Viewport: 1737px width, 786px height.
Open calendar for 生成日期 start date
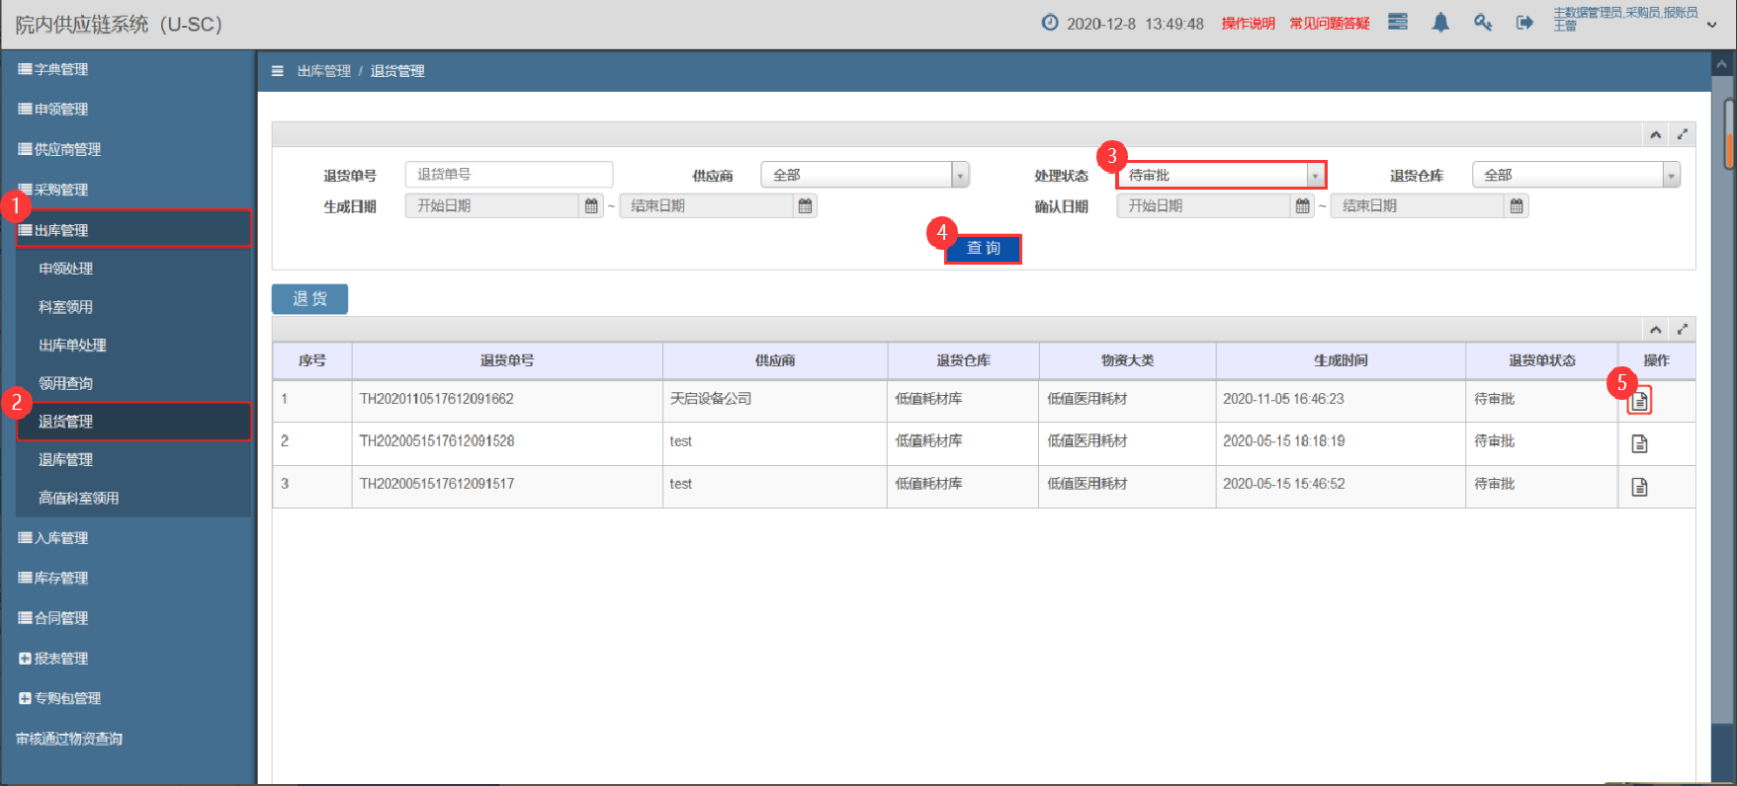591,205
